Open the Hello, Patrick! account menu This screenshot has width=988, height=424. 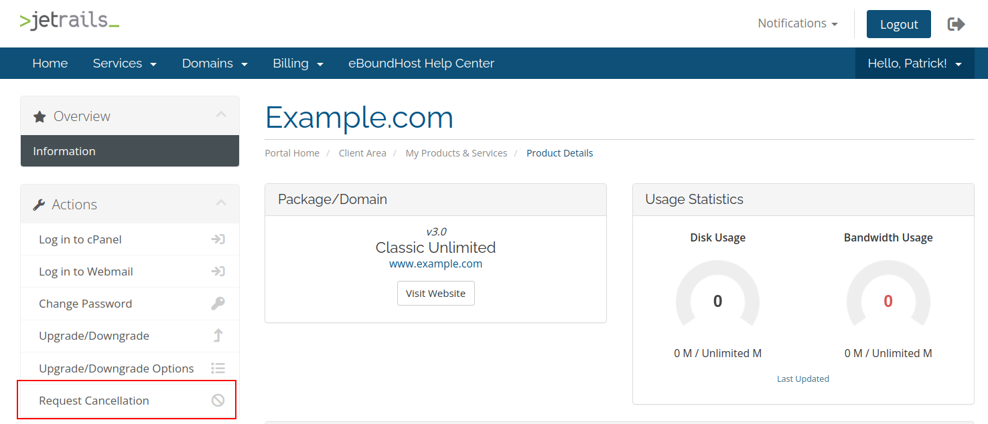click(915, 64)
